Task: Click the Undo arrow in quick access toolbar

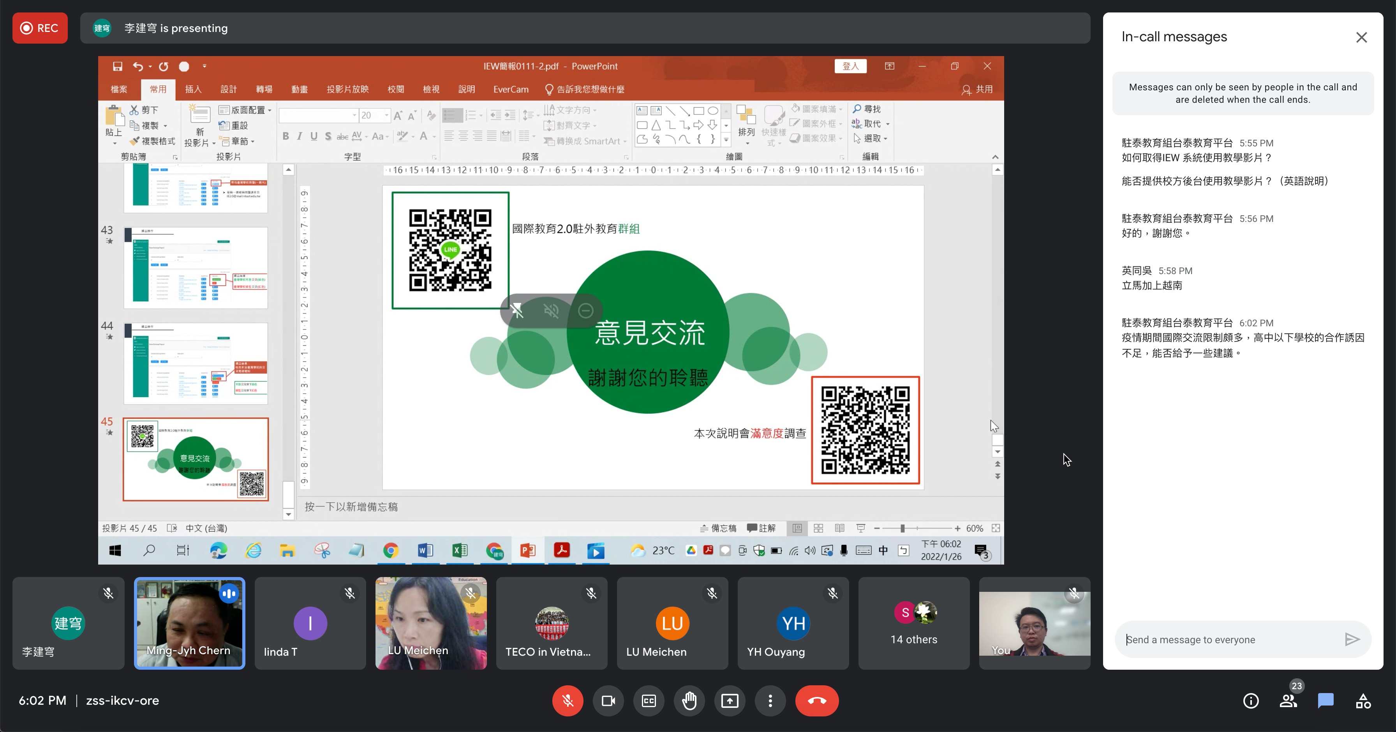Action: (x=137, y=66)
